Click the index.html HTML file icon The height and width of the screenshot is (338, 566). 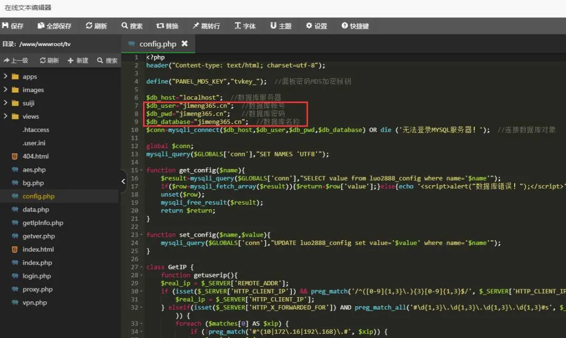15,250
